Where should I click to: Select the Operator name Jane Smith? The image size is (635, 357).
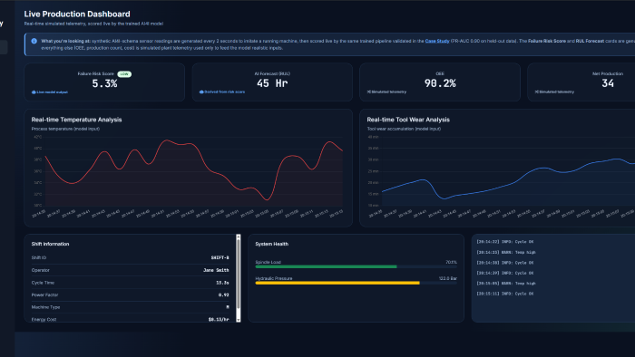click(x=216, y=270)
